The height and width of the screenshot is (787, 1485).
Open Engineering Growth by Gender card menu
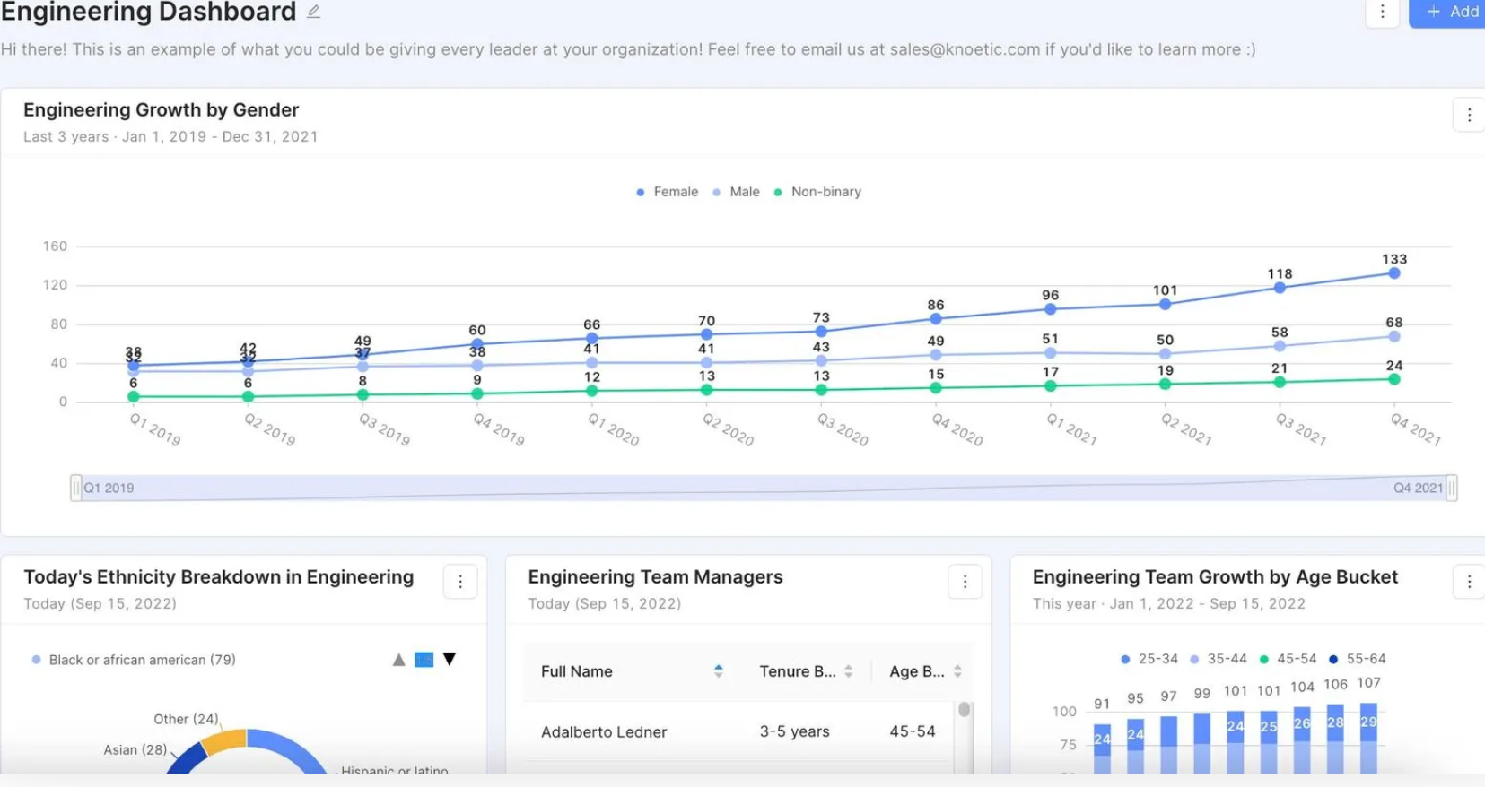(1469, 115)
